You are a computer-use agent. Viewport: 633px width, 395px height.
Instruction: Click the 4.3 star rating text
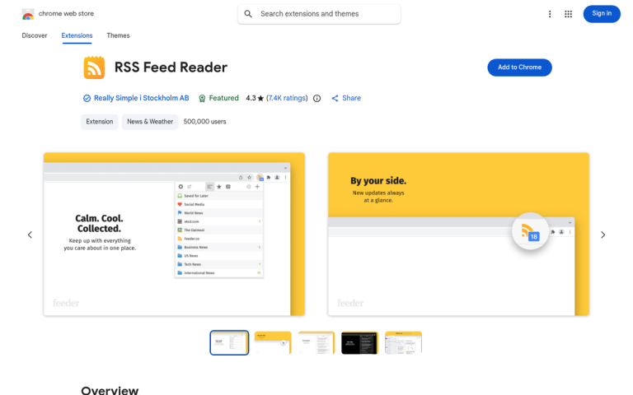point(255,98)
